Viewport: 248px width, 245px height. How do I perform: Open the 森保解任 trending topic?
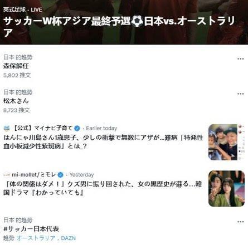[x=16, y=66]
